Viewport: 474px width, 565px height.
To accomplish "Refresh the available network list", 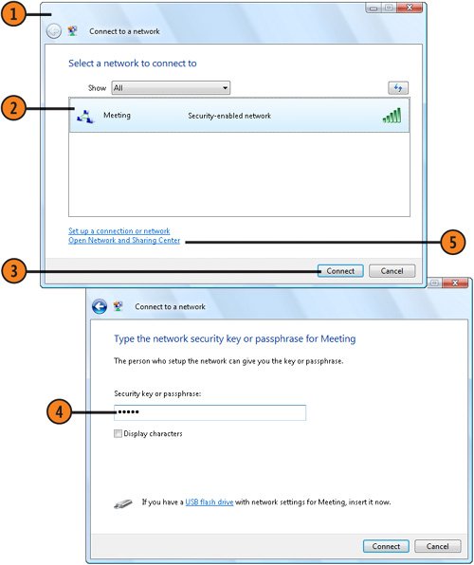I will click(398, 87).
